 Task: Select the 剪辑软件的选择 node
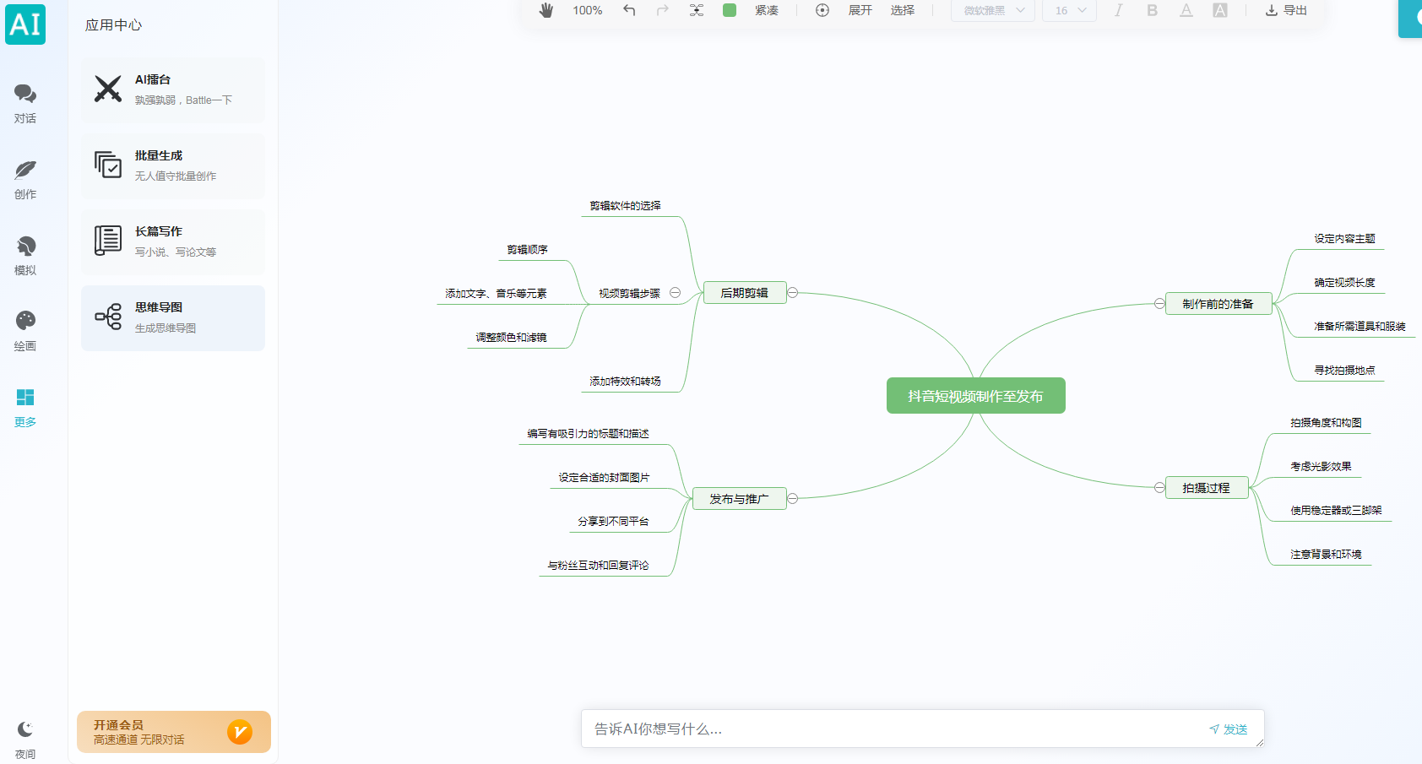(626, 206)
